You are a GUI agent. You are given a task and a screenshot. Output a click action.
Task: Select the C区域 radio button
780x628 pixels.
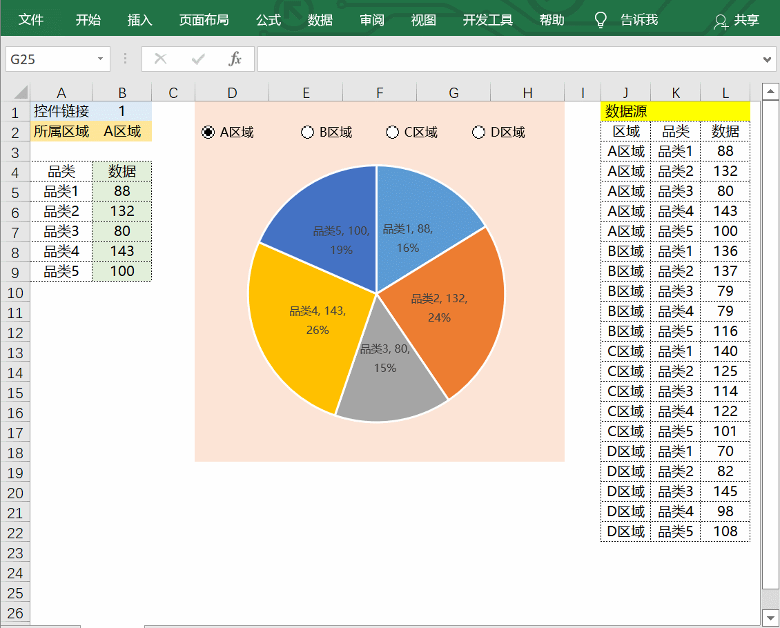click(393, 133)
